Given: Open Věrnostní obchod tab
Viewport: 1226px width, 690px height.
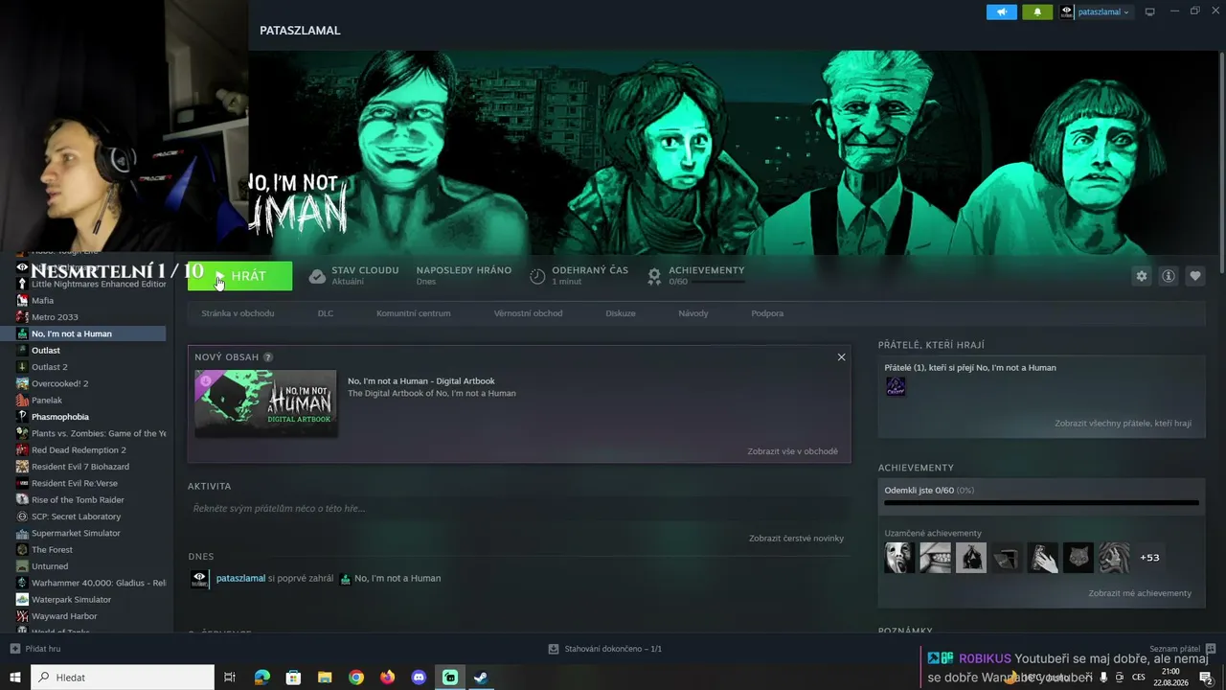Looking at the screenshot, I should click(529, 313).
